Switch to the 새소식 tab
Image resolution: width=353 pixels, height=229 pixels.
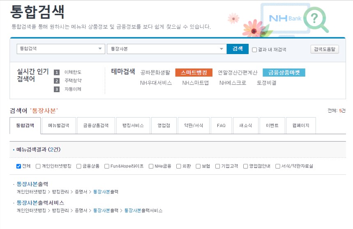coord(246,125)
